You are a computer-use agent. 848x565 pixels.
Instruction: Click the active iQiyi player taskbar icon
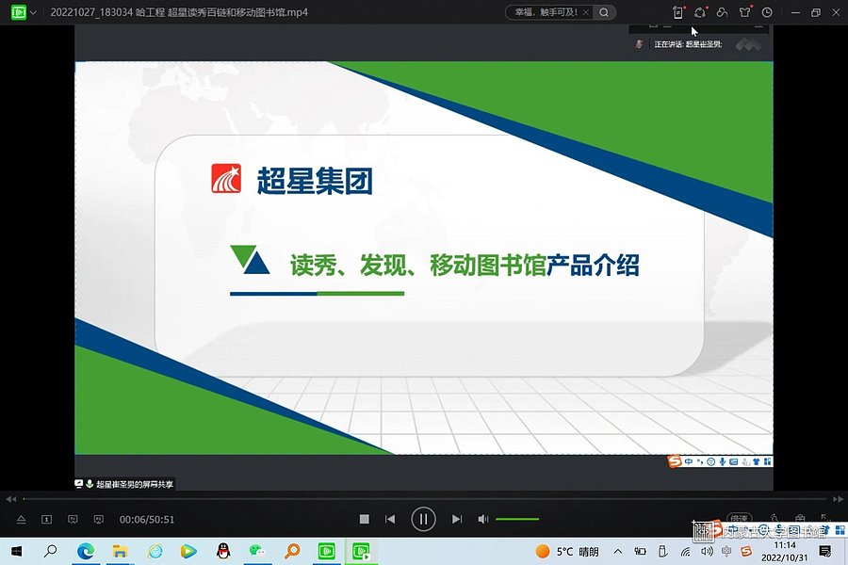pyautogui.click(x=361, y=552)
